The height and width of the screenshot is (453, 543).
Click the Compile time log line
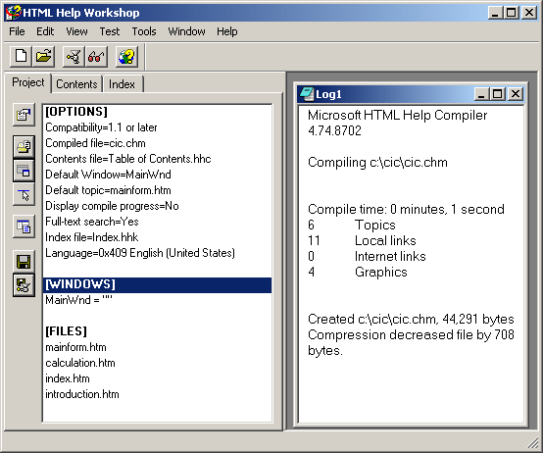point(406,209)
